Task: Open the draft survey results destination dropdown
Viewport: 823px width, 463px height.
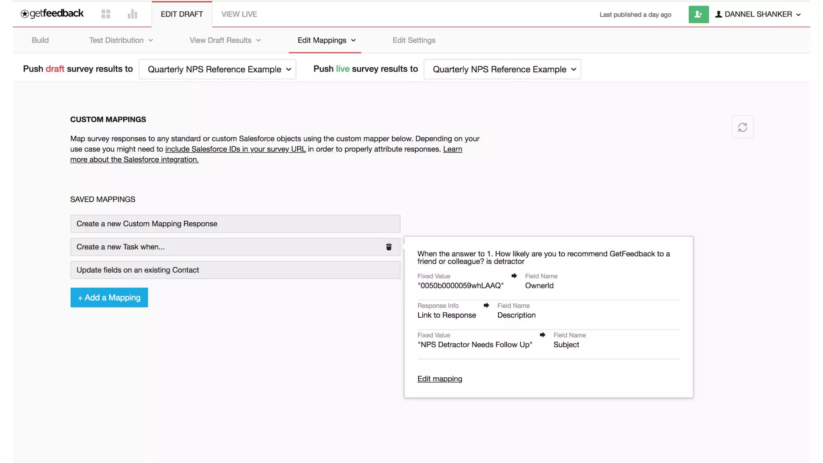Action: click(x=217, y=69)
